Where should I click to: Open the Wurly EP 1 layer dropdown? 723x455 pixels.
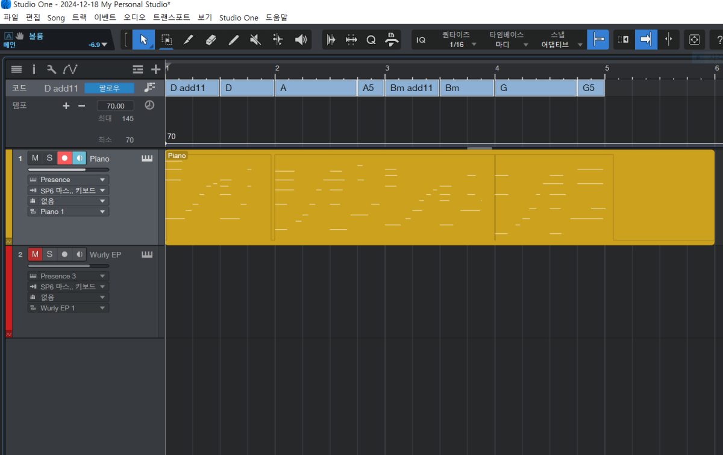coord(68,308)
